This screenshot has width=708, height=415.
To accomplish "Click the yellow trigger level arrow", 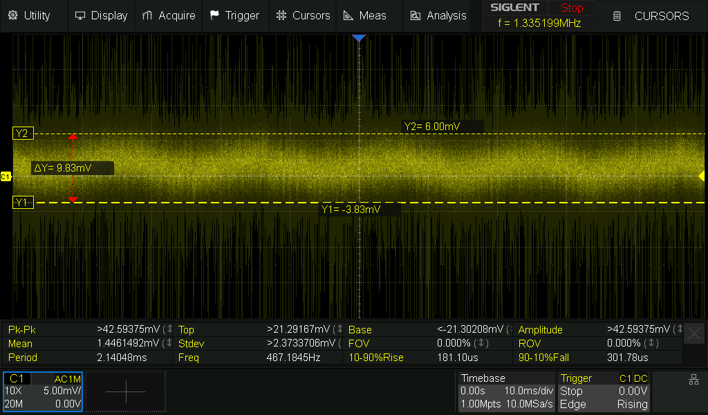I will coord(701,176).
